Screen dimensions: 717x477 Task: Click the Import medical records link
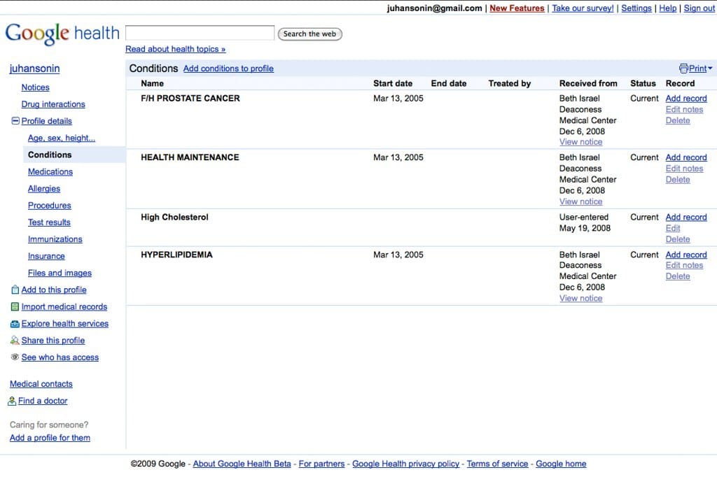[x=64, y=306]
